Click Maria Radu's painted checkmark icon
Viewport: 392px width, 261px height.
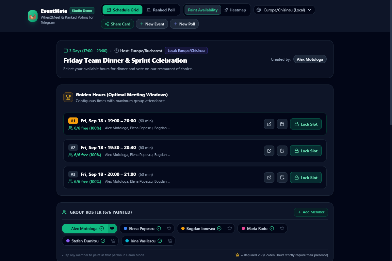(x=272, y=228)
